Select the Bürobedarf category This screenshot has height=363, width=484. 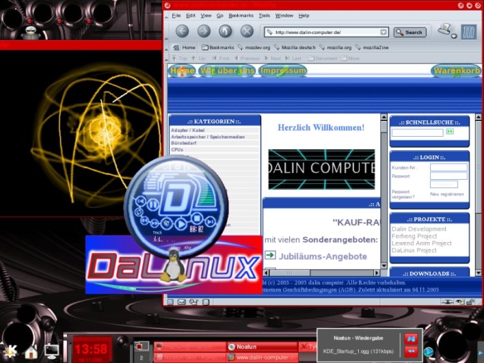(x=184, y=143)
